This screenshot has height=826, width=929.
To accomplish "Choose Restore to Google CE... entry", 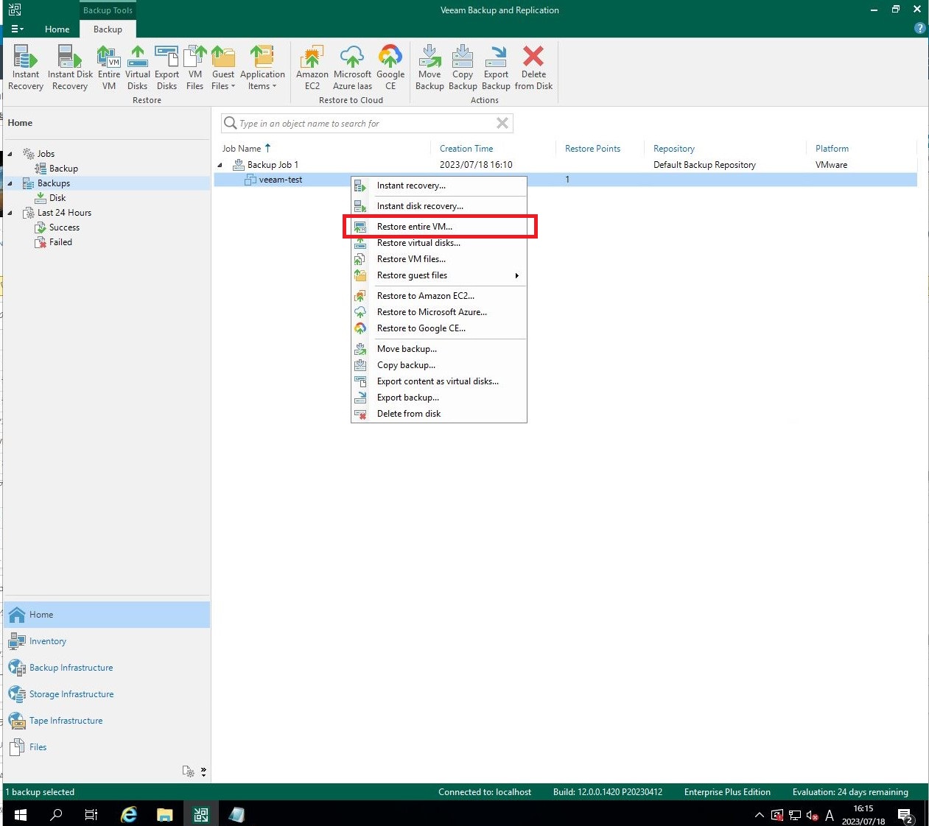I will [439, 328].
